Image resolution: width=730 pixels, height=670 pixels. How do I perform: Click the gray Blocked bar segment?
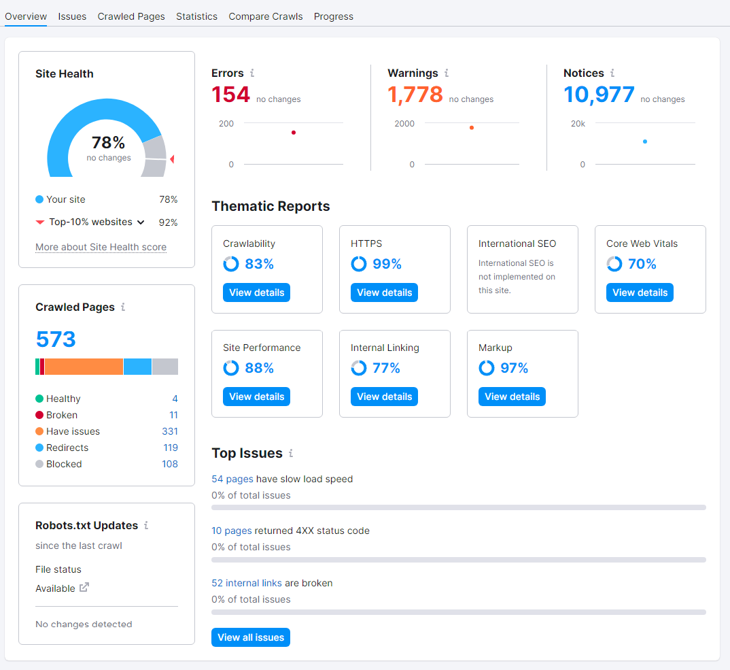click(165, 367)
